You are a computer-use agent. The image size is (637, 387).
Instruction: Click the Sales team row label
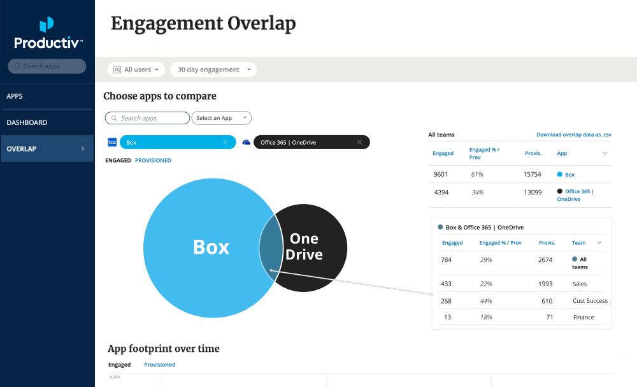[x=580, y=284]
